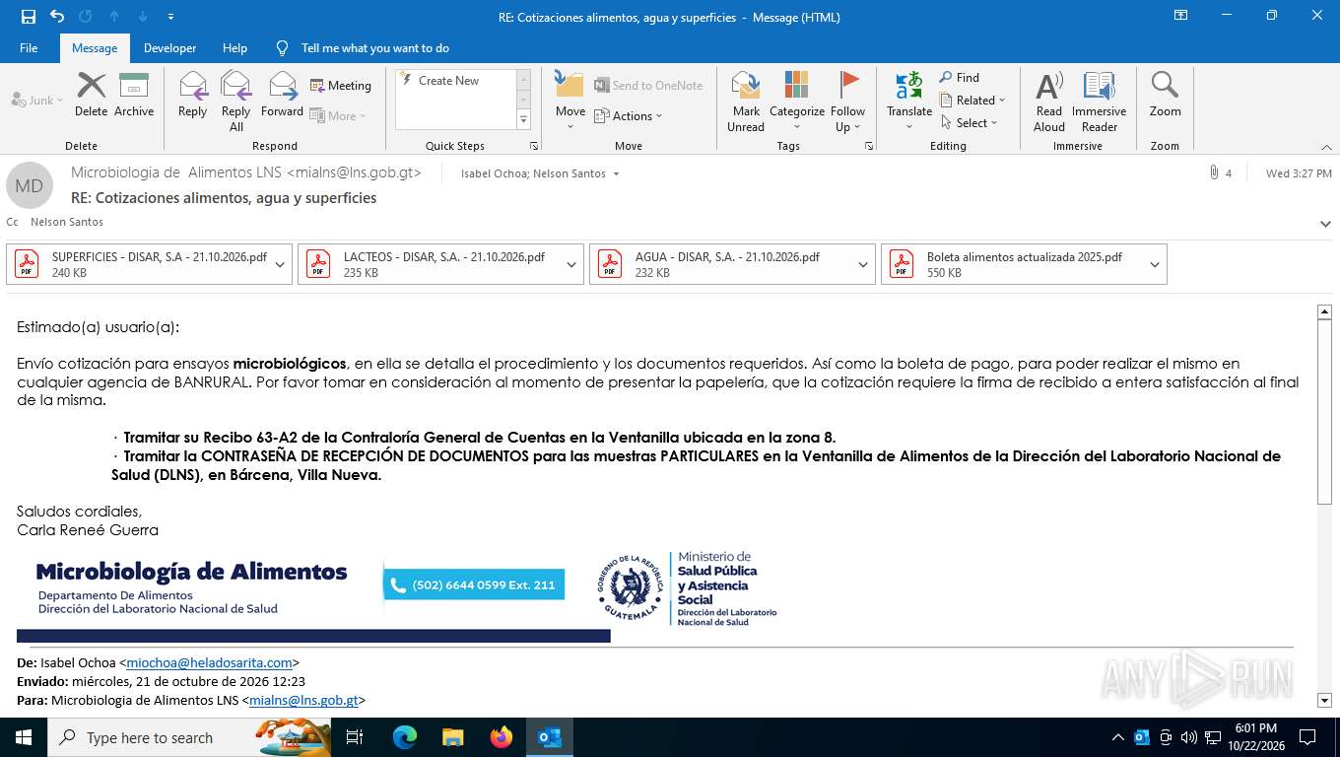Open Microsoft Edge from taskbar

[404, 737]
